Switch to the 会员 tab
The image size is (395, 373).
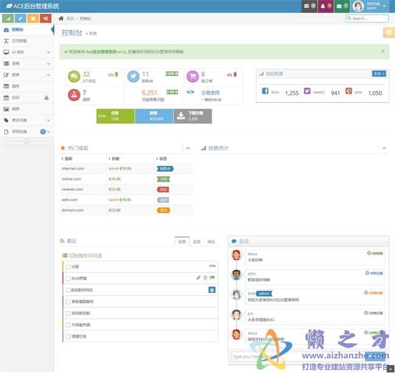(x=196, y=241)
